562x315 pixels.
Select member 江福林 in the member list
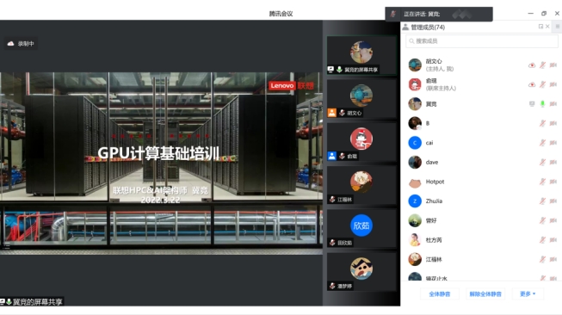pyautogui.click(x=480, y=259)
